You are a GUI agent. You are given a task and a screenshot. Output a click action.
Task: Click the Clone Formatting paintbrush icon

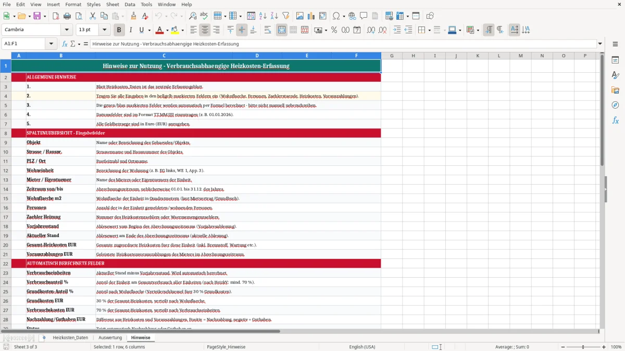133,16
